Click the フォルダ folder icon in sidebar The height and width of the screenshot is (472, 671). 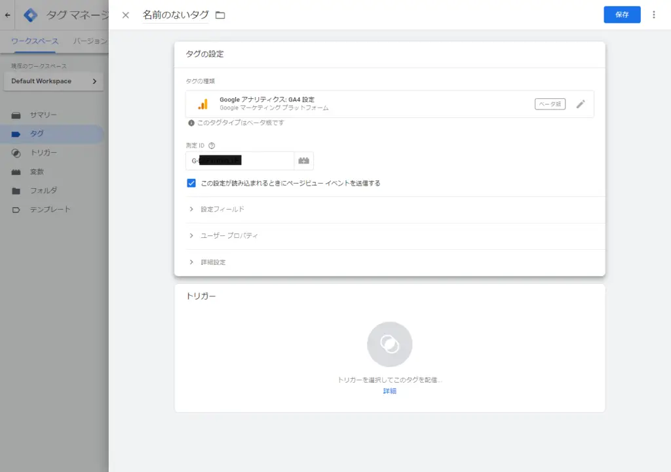pos(16,191)
